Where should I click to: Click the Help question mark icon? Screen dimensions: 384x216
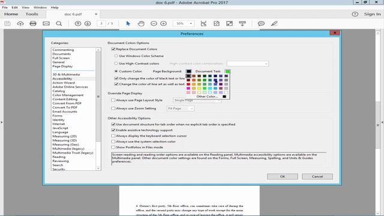355,14
